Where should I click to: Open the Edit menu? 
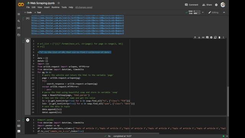click(33, 7)
